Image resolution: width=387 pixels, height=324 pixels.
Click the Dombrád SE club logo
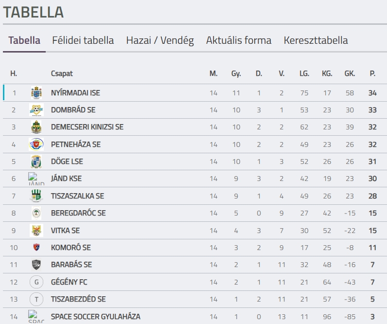[x=36, y=110]
